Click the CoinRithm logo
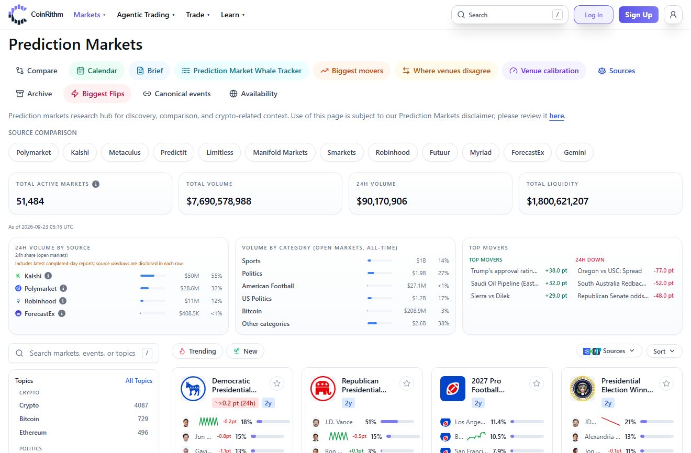 point(36,15)
